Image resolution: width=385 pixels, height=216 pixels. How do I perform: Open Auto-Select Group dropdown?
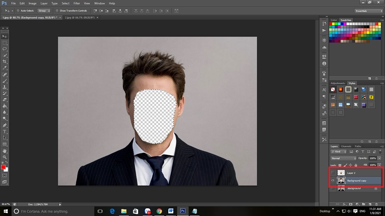(x=44, y=11)
